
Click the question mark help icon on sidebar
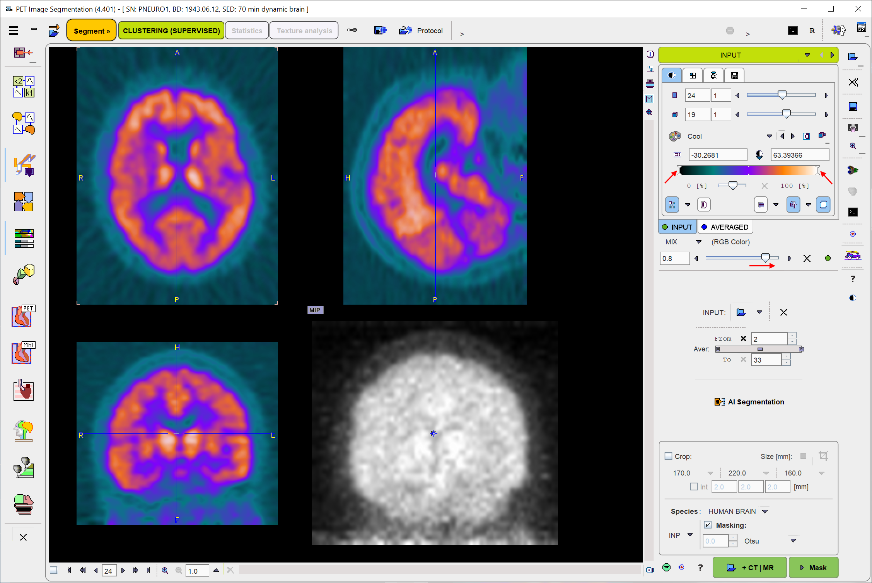click(853, 279)
